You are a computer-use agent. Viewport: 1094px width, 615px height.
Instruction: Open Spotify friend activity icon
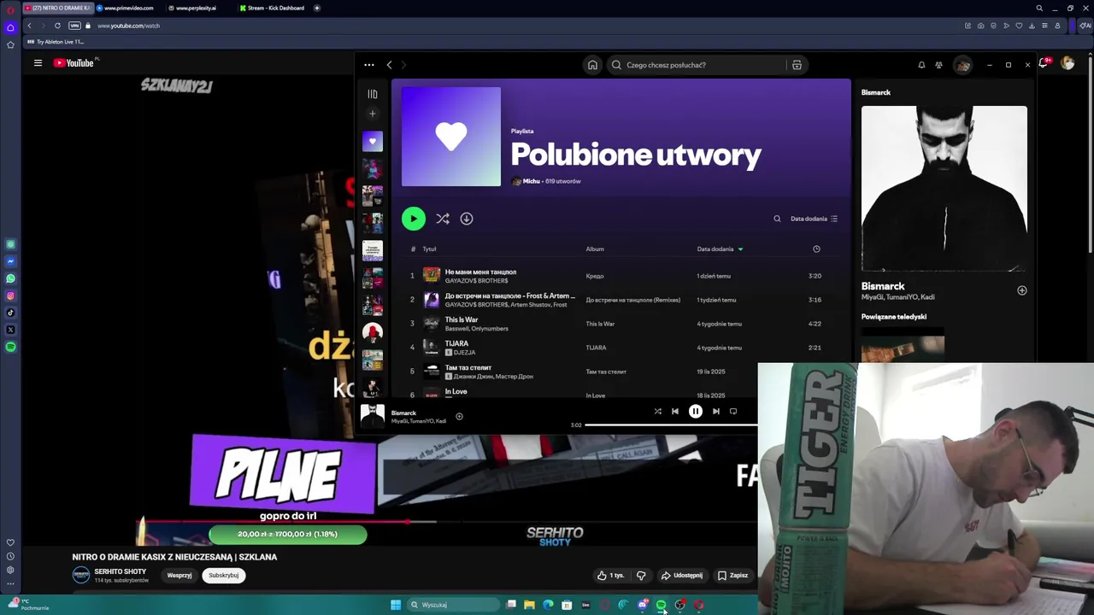pyautogui.click(x=938, y=65)
